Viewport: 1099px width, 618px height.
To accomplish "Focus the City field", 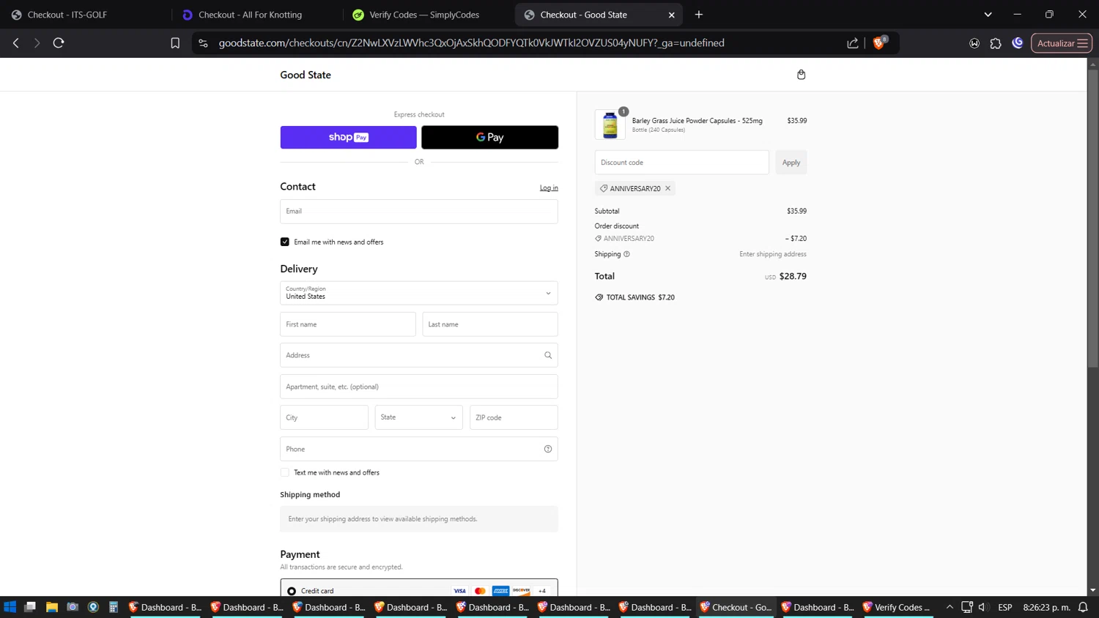I will [x=325, y=417].
